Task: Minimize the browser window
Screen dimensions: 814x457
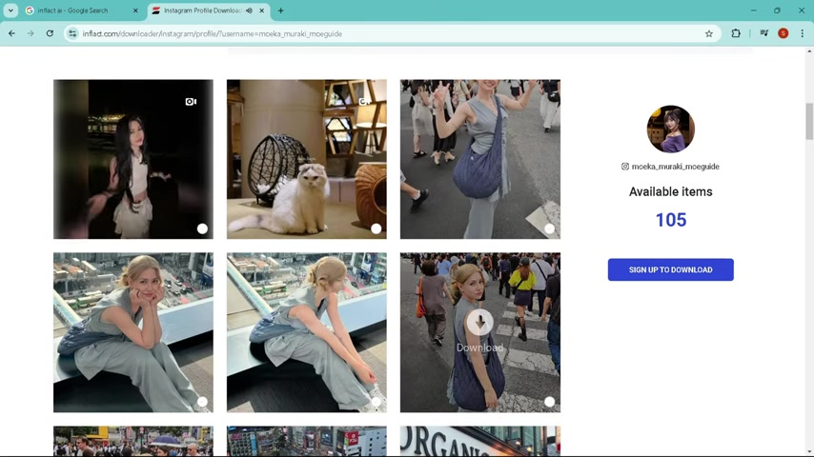Action: tap(753, 10)
